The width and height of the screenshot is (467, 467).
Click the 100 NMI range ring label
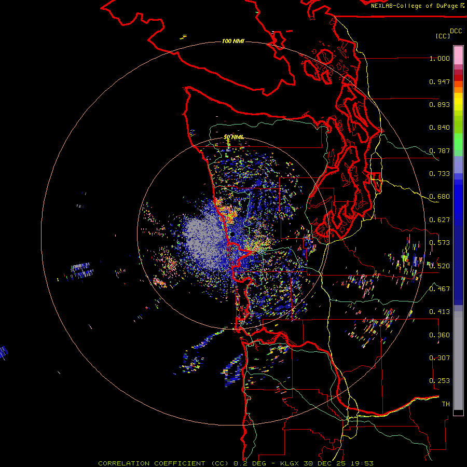pos(233,41)
